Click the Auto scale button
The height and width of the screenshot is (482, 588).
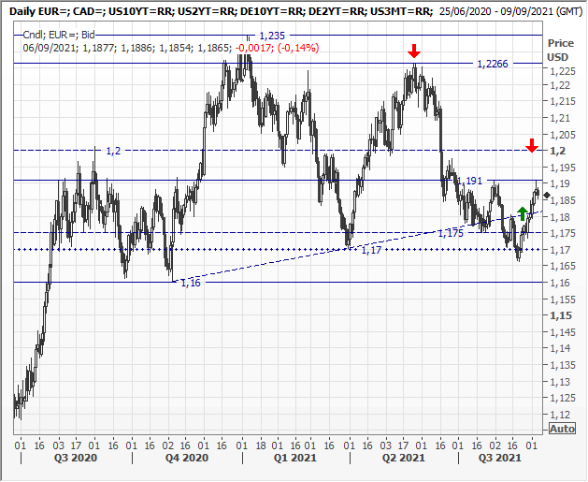561,428
